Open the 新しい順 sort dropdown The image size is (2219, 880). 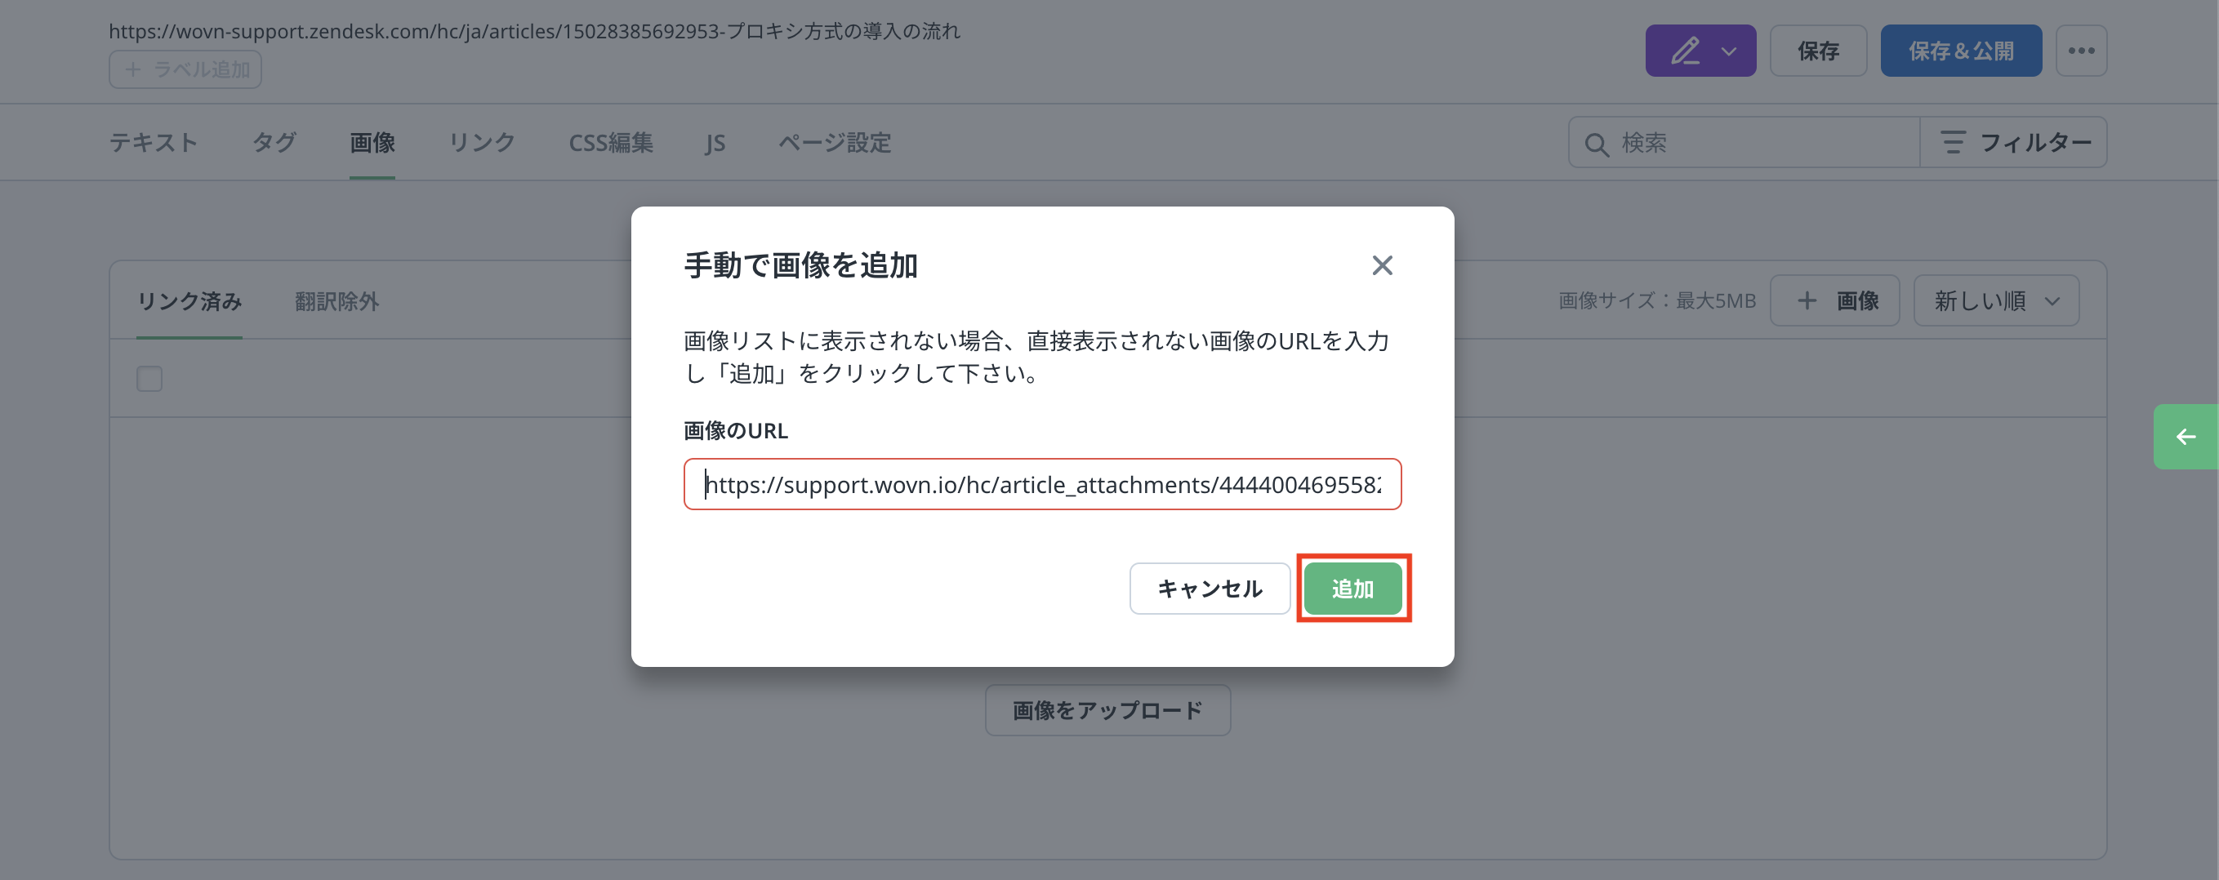(x=1996, y=300)
